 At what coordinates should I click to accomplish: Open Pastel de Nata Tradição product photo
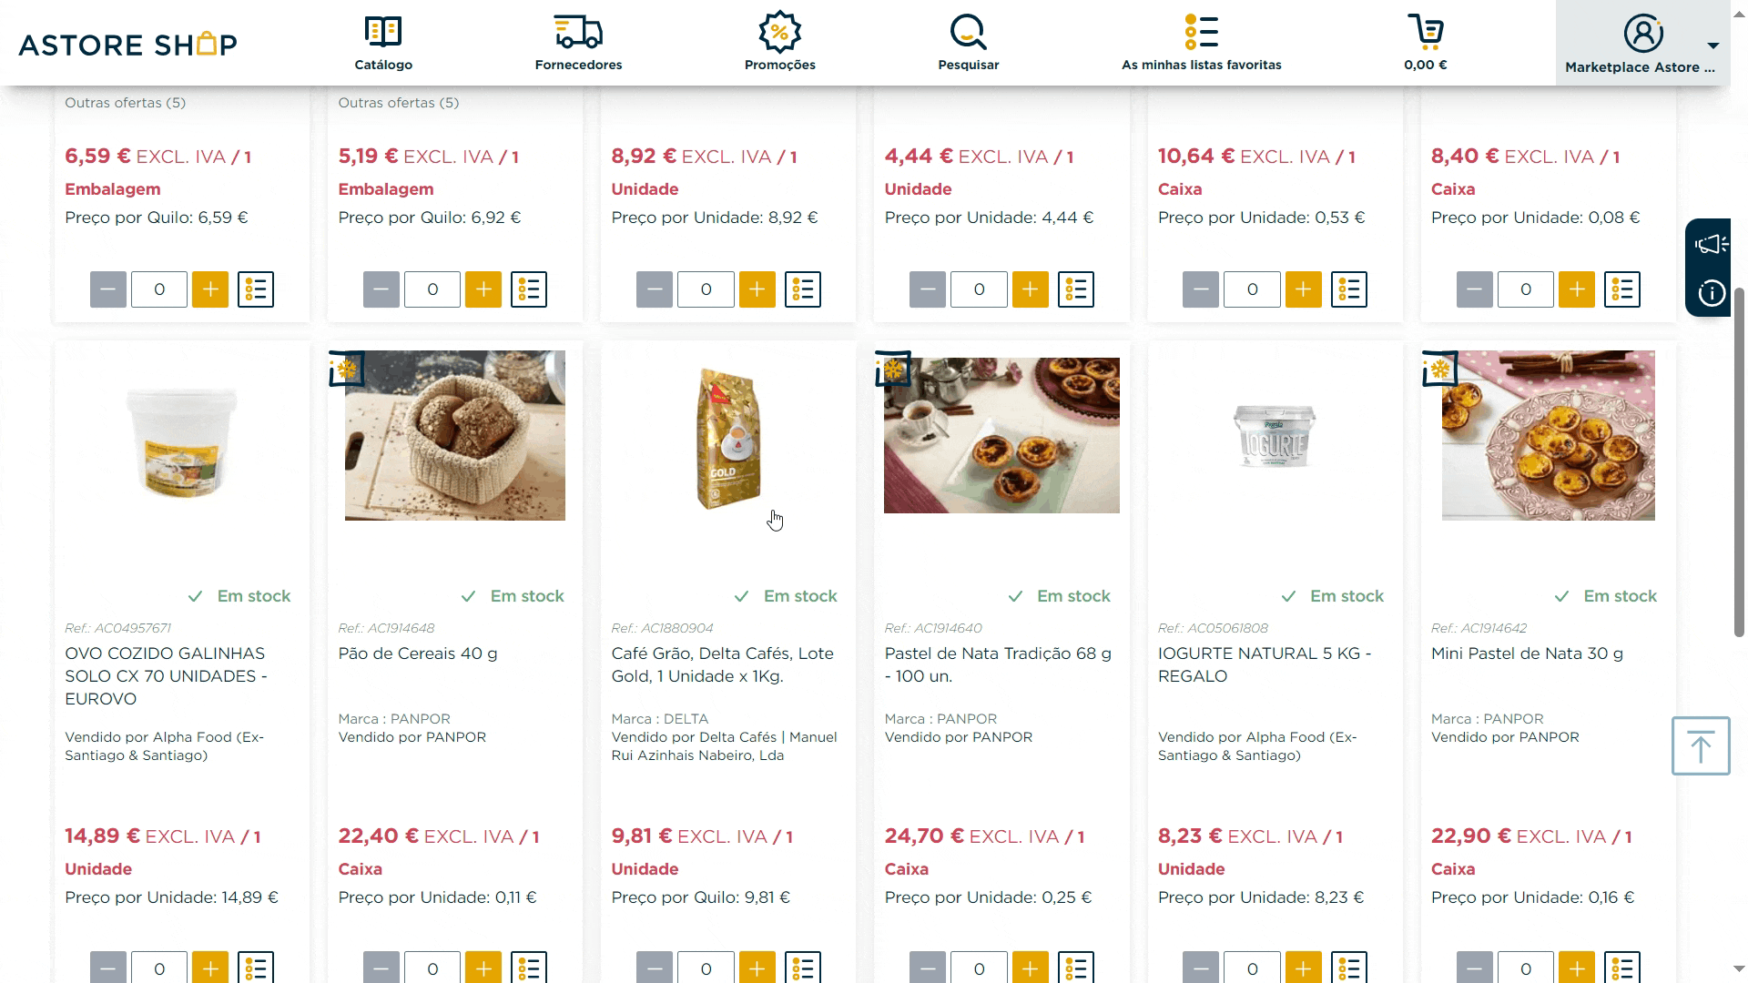click(x=1001, y=435)
